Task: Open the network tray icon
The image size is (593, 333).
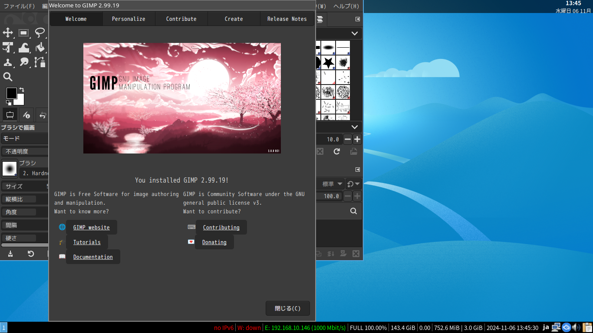Action: 556,327
